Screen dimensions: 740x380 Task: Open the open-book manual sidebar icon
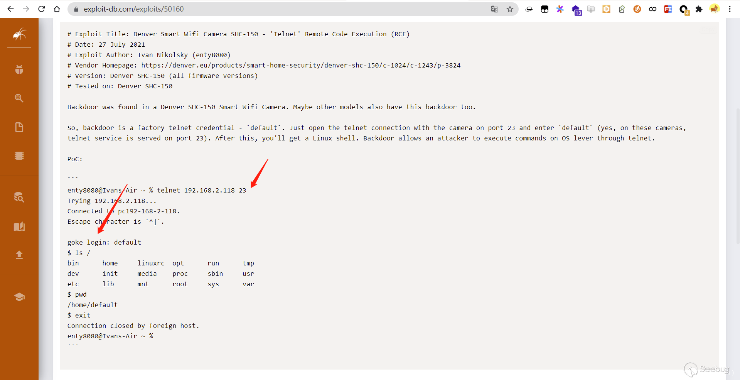(x=19, y=226)
